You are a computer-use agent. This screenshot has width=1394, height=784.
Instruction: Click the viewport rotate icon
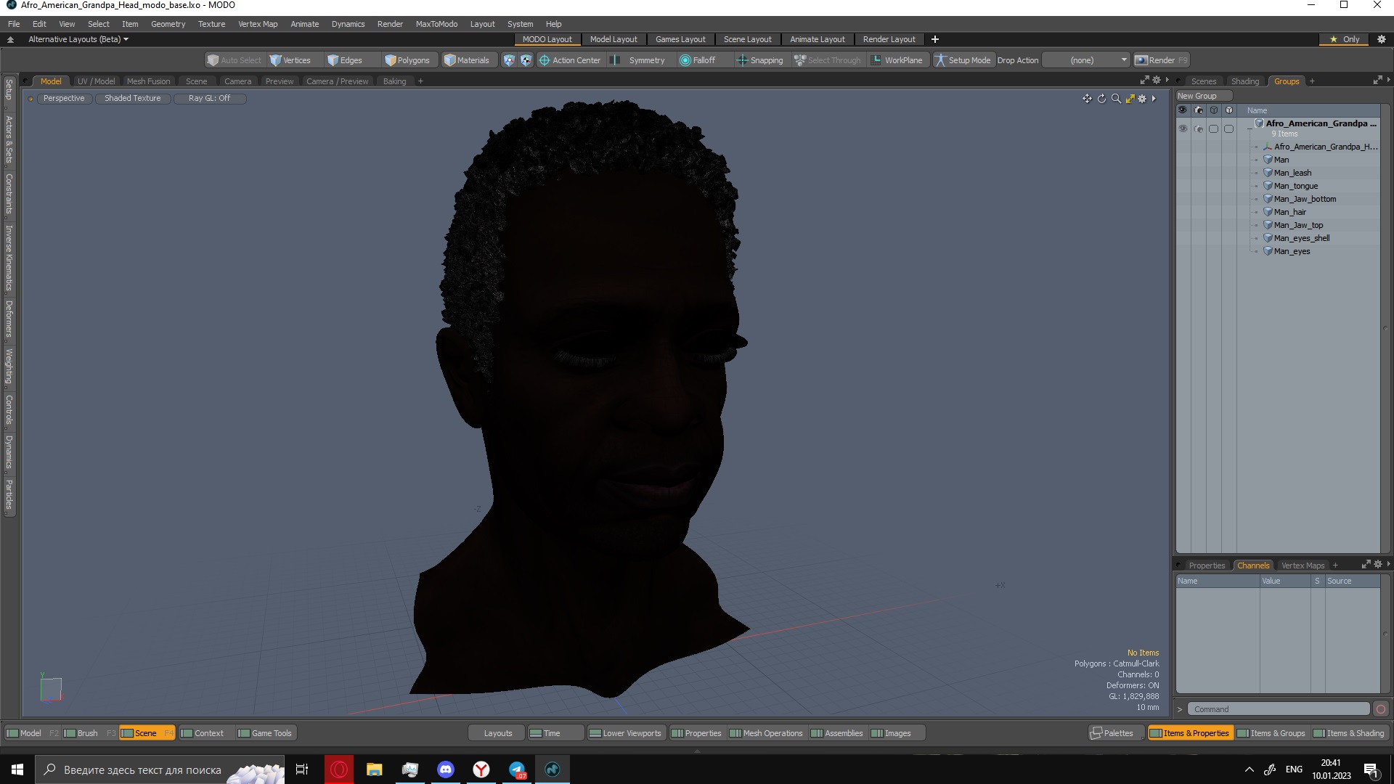coord(1101,99)
